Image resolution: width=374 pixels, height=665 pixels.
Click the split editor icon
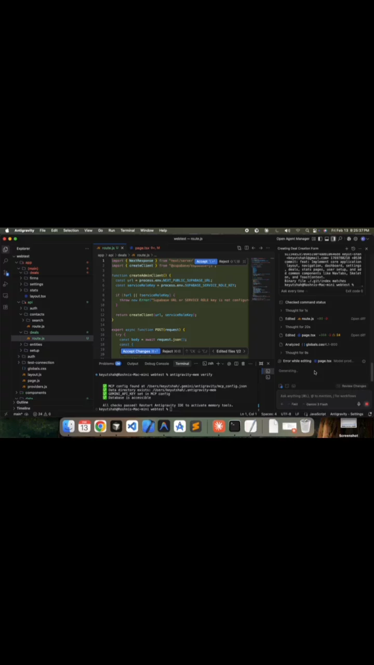point(246,248)
